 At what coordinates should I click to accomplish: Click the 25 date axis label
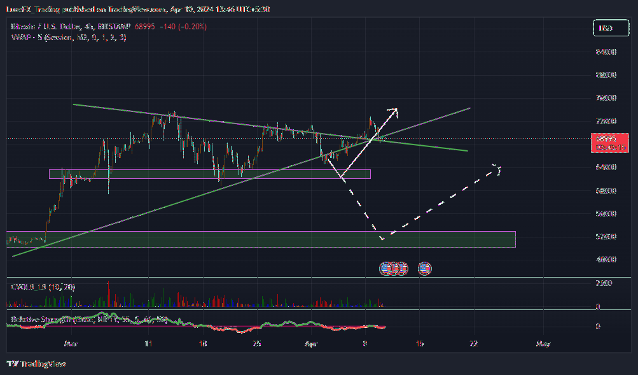click(x=257, y=344)
